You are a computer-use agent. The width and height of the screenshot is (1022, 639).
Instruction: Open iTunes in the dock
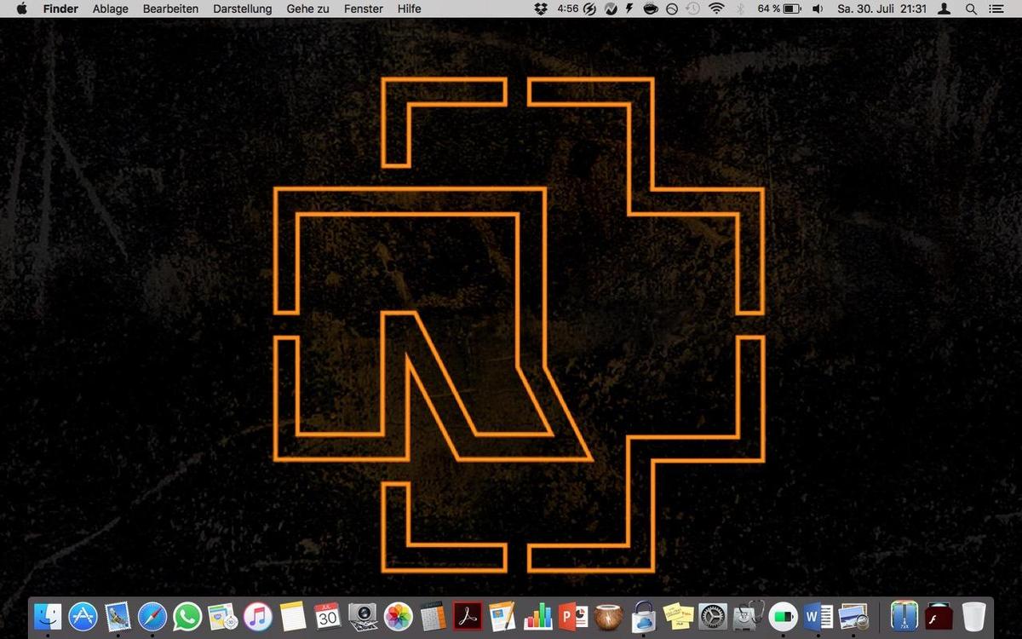[257, 615]
